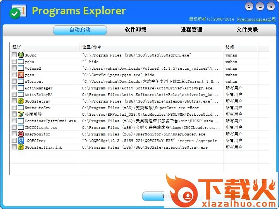Tick the UKeyMonitor checkbox
The width and height of the screenshot is (279, 209).
[14, 134]
